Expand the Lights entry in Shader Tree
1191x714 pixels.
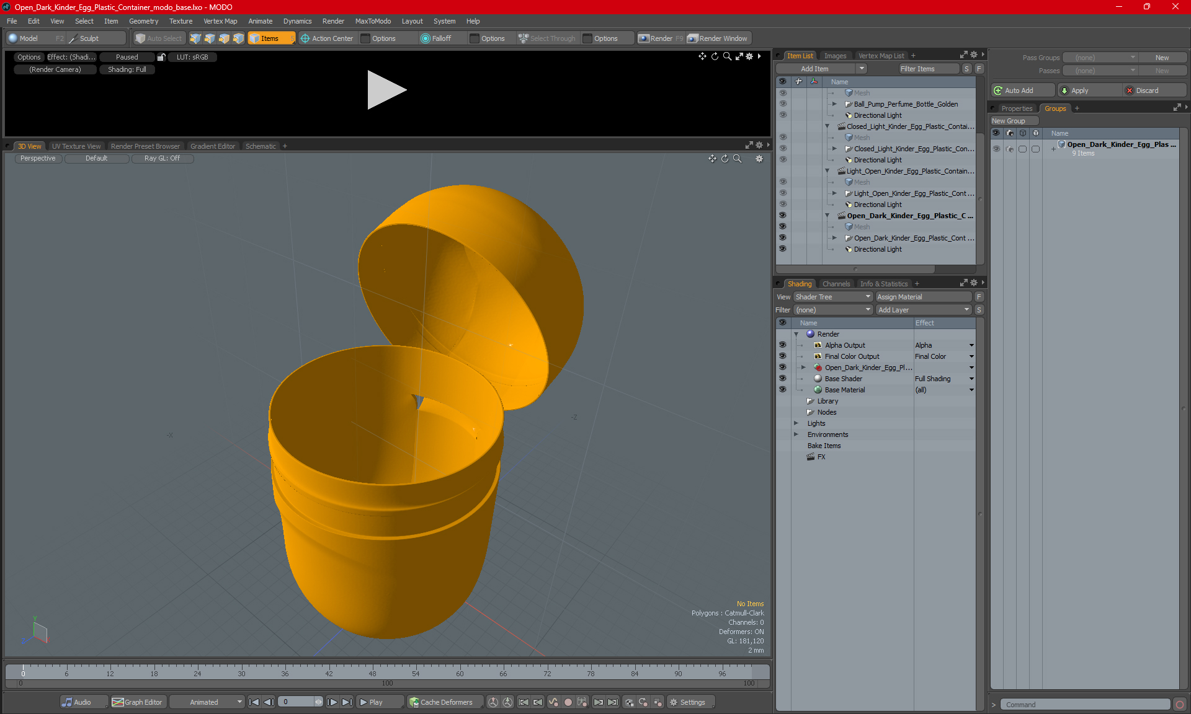[x=796, y=423]
